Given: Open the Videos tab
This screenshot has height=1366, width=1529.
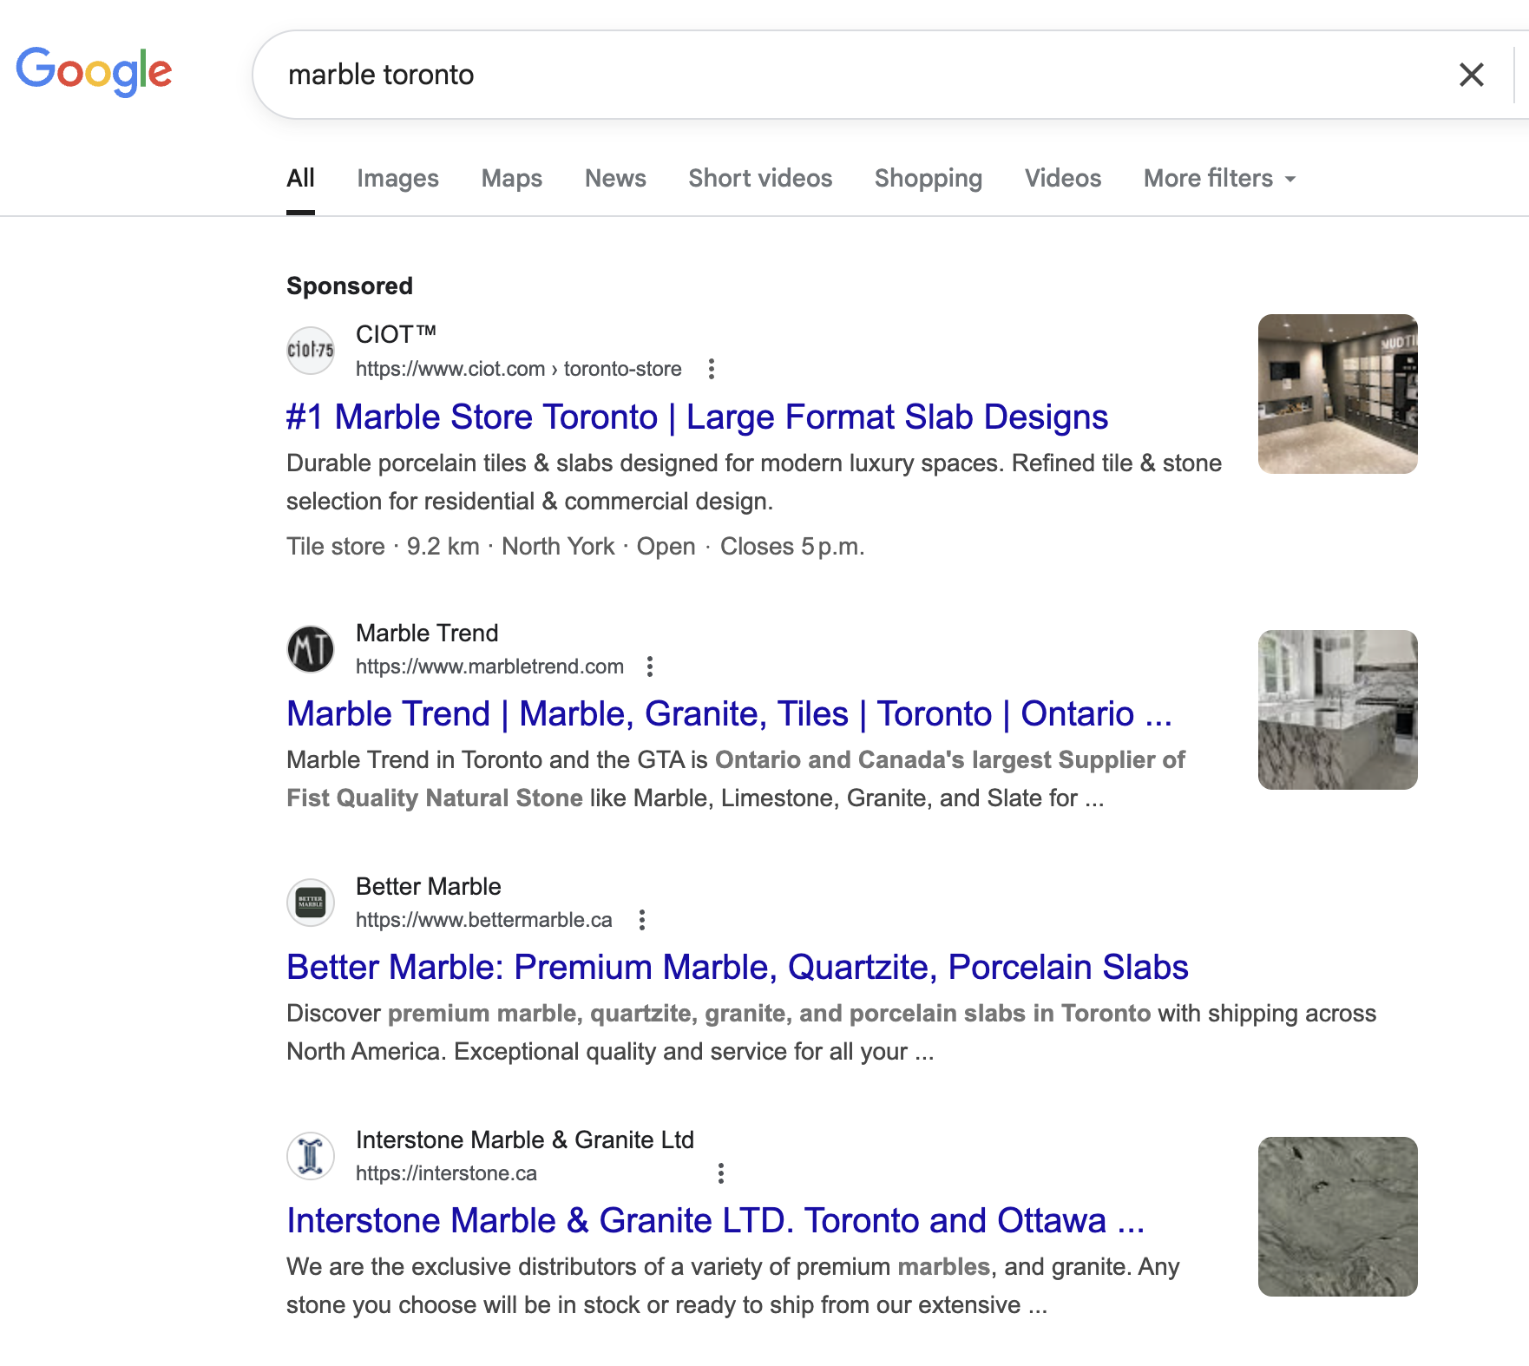Looking at the screenshot, I should pyautogui.click(x=1063, y=178).
